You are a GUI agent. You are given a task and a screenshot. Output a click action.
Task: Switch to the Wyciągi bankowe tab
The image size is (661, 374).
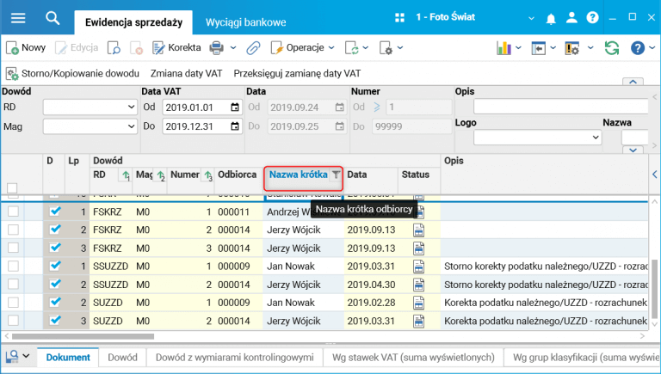(x=246, y=22)
